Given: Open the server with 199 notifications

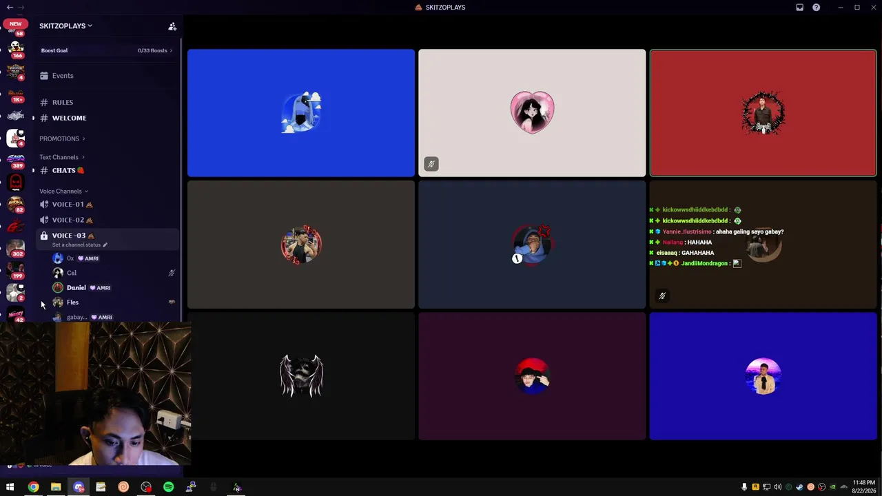Looking at the screenshot, I should [16, 270].
